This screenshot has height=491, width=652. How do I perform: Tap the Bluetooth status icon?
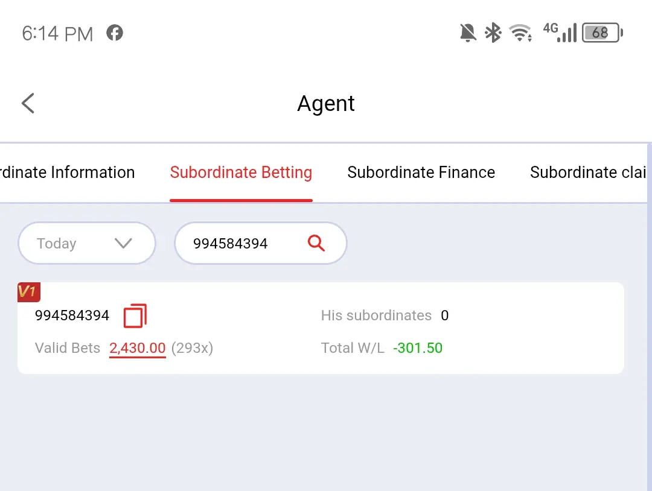[x=493, y=33]
